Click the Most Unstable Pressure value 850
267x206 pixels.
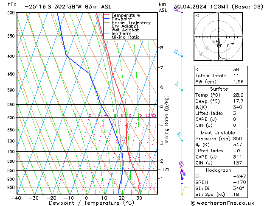pos(238,139)
